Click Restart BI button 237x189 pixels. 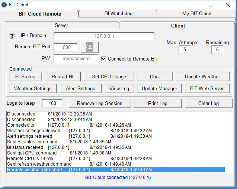(x=63, y=76)
